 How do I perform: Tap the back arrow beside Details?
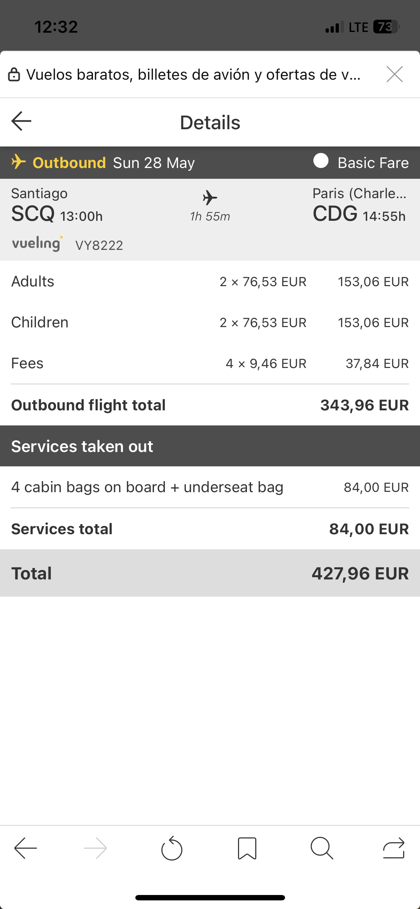click(21, 121)
